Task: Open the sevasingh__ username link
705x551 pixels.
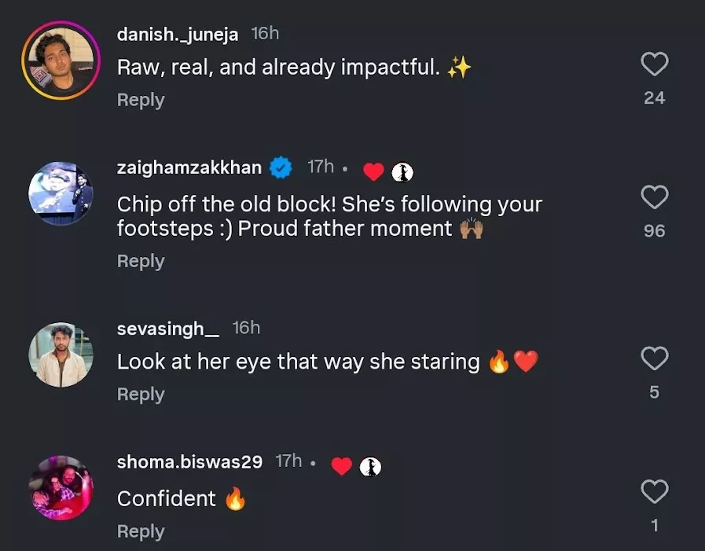Action: click(x=168, y=329)
